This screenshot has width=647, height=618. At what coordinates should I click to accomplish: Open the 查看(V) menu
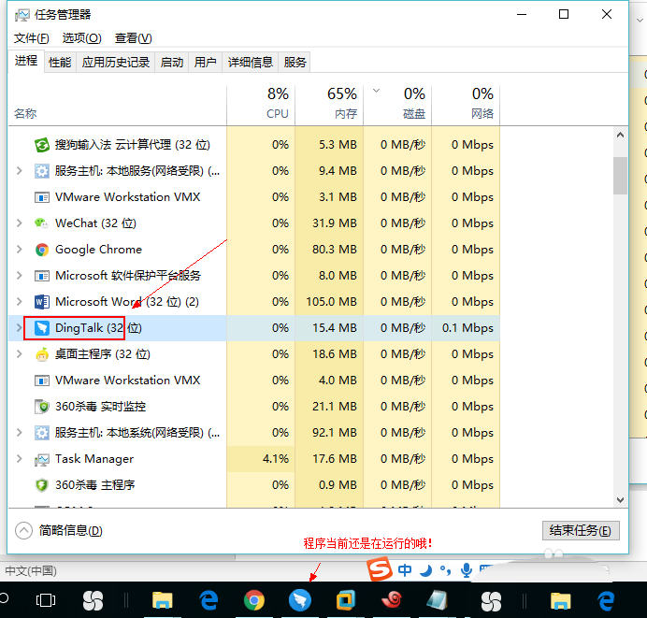(x=134, y=38)
